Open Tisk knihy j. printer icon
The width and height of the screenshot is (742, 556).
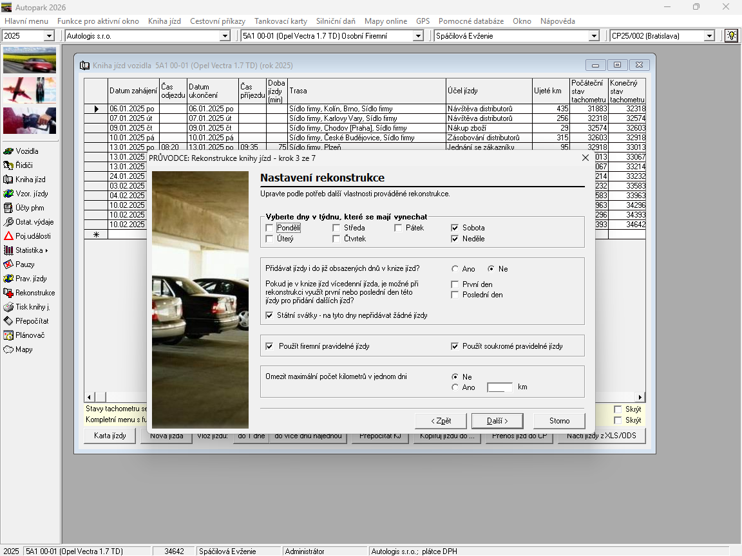pos(9,307)
